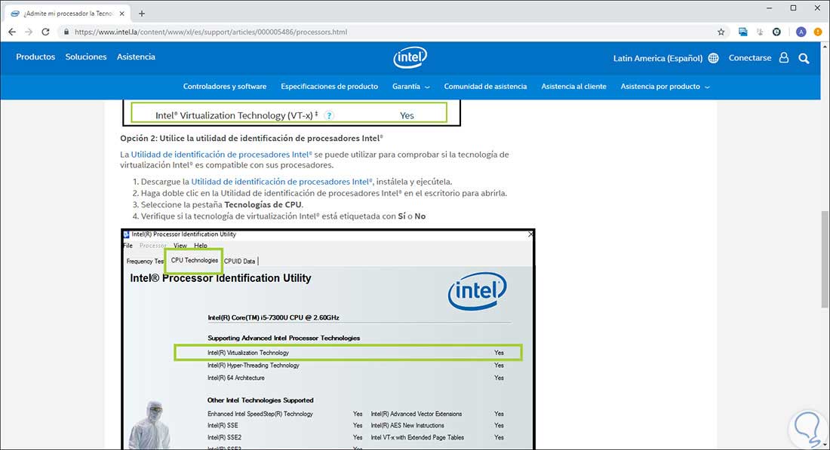
Task: Go to Especificaciones de producto
Action: coord(329,86)
